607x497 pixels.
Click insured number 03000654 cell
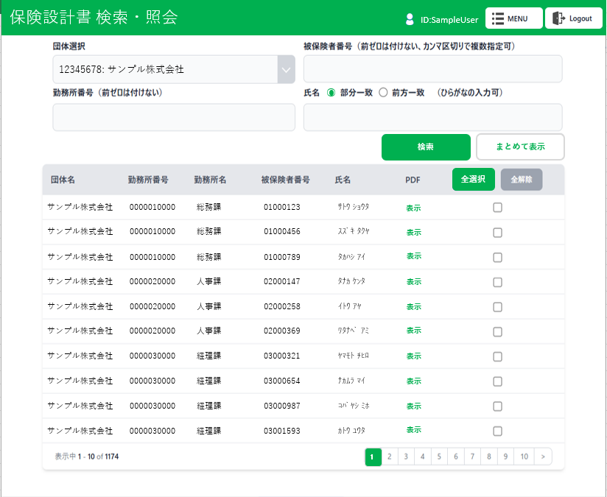(x=282, y=381)
